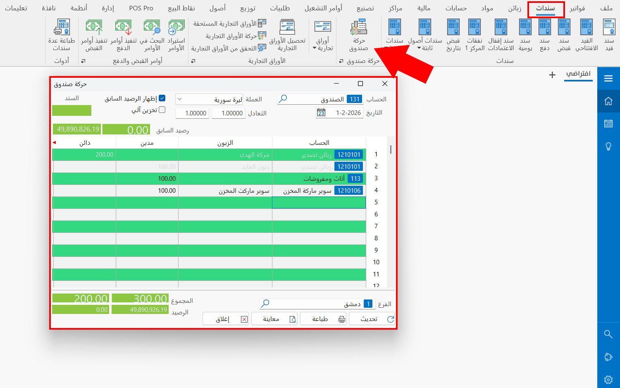
Task: Open سند دفع payment voucher
Action: [x=545, y=35]
